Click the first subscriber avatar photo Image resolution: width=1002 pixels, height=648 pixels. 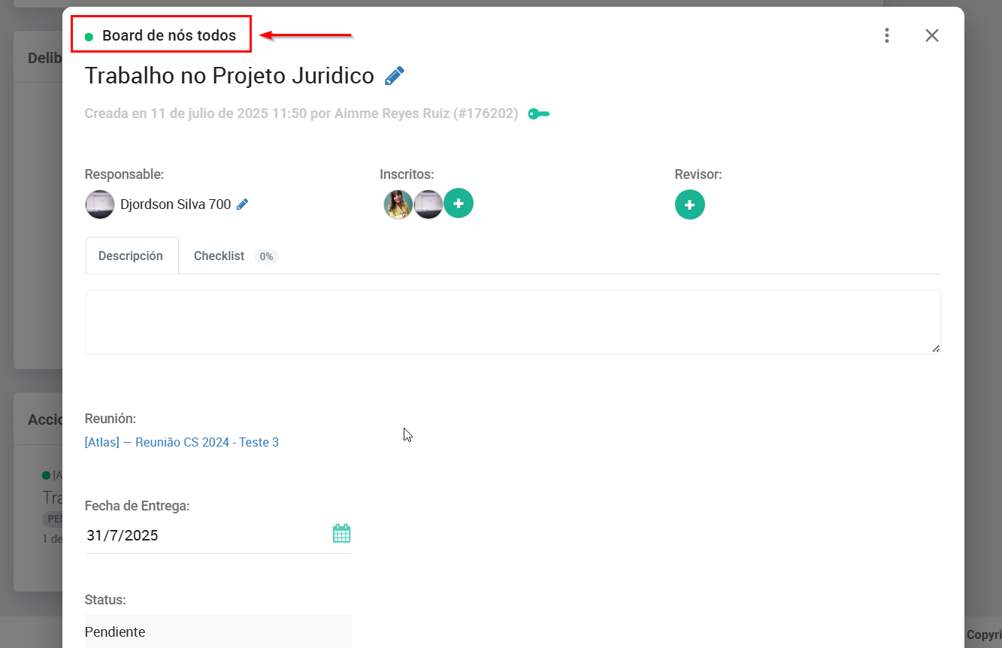pos(398,204)
